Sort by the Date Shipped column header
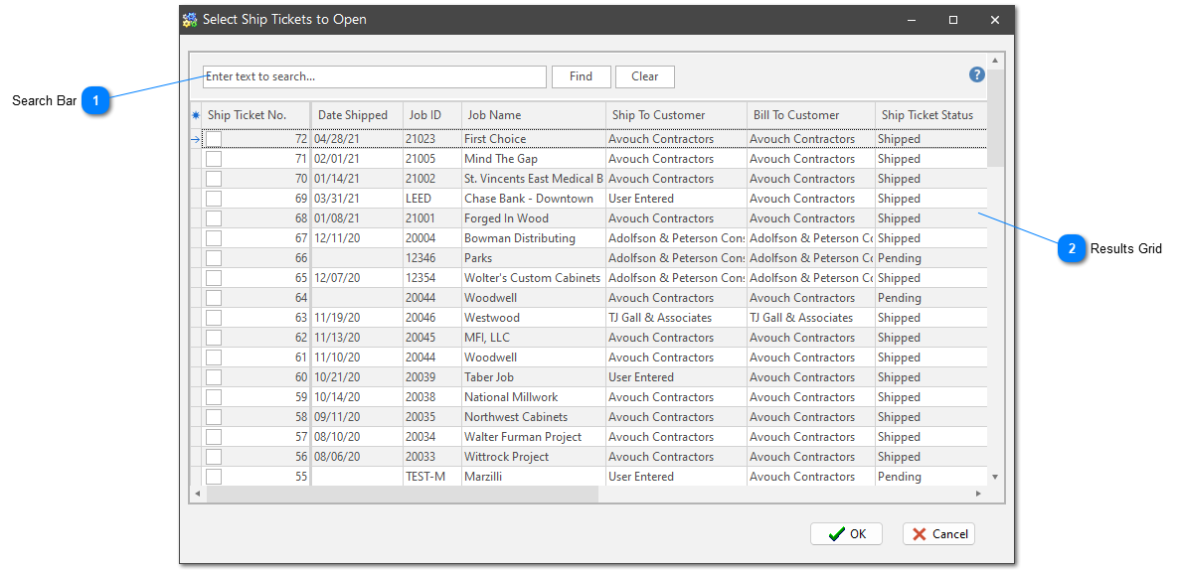Viewport: 1178px width, 573px height. (356, 114)
